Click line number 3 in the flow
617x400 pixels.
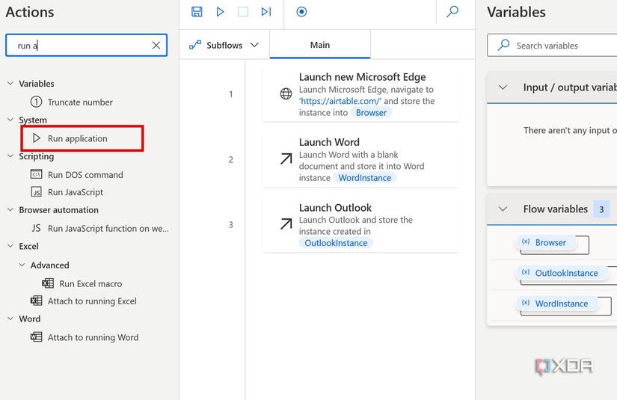pos(230,225)
